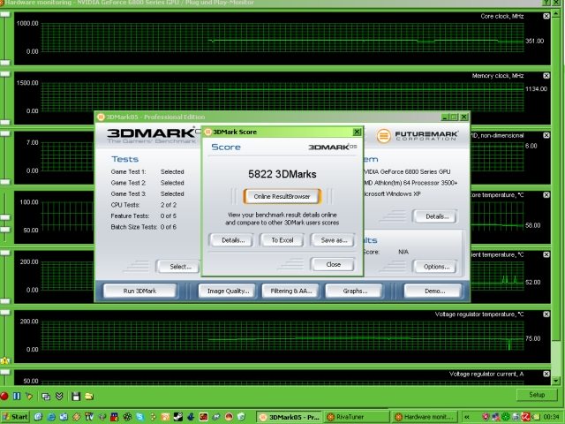Click the 5822 3DMarks score text
The image size is (565, 424).
click(282, 175)
